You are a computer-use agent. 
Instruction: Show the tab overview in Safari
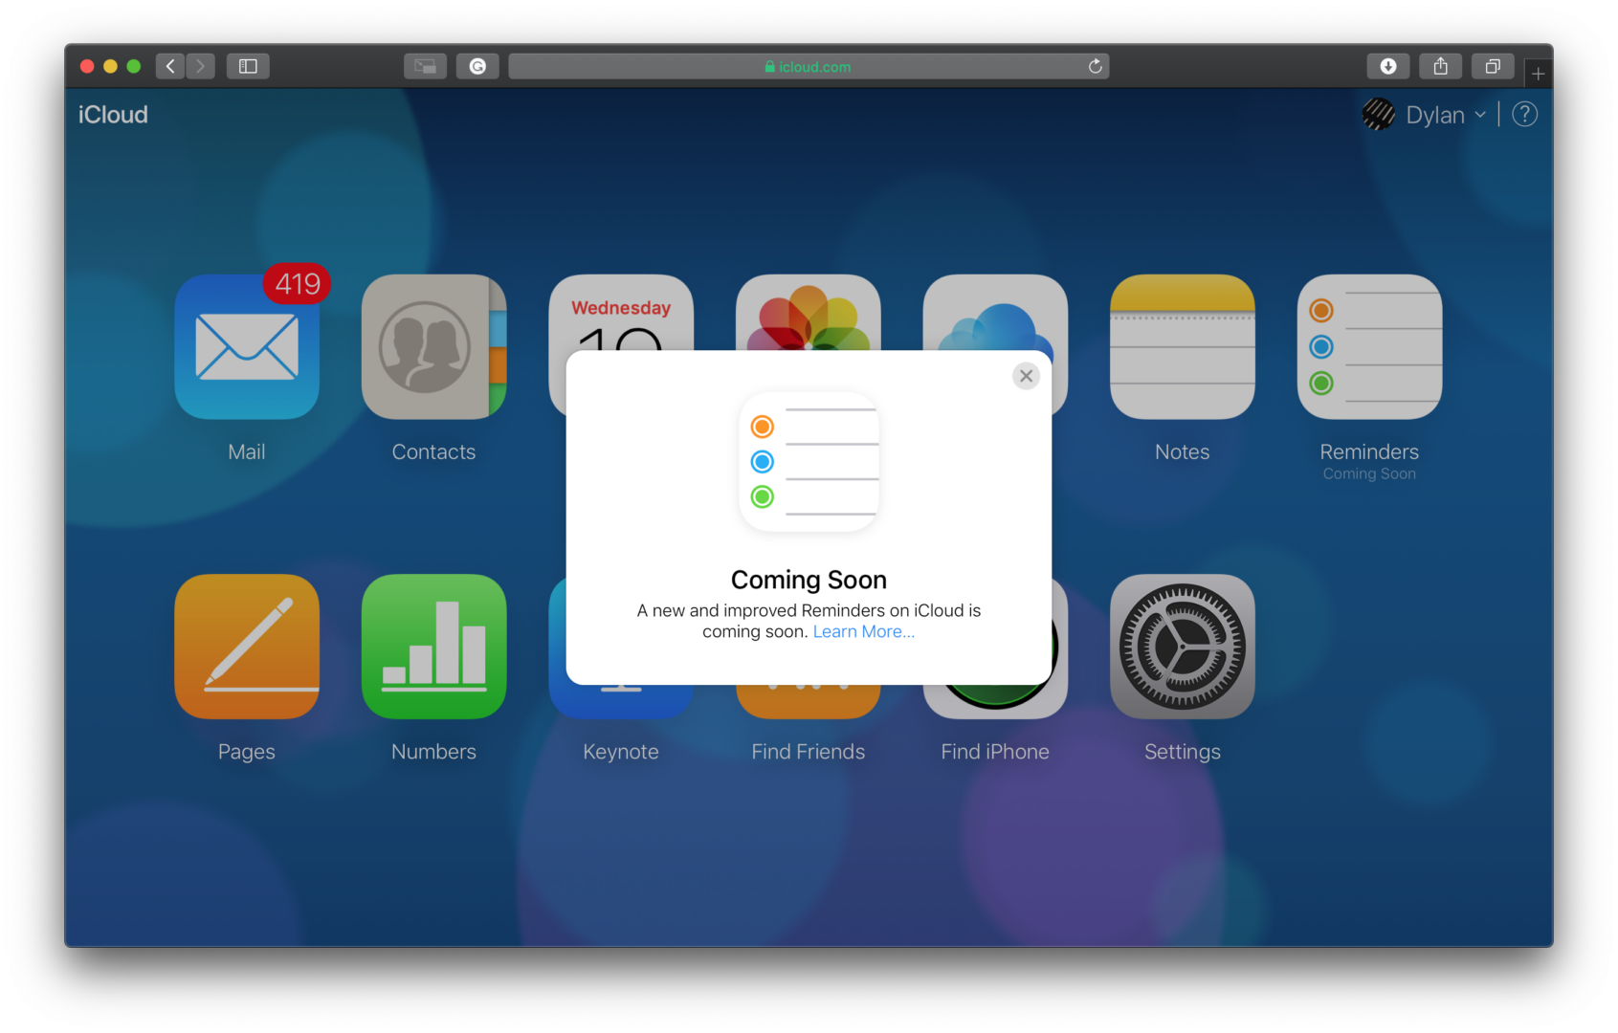pos(1492,66)
